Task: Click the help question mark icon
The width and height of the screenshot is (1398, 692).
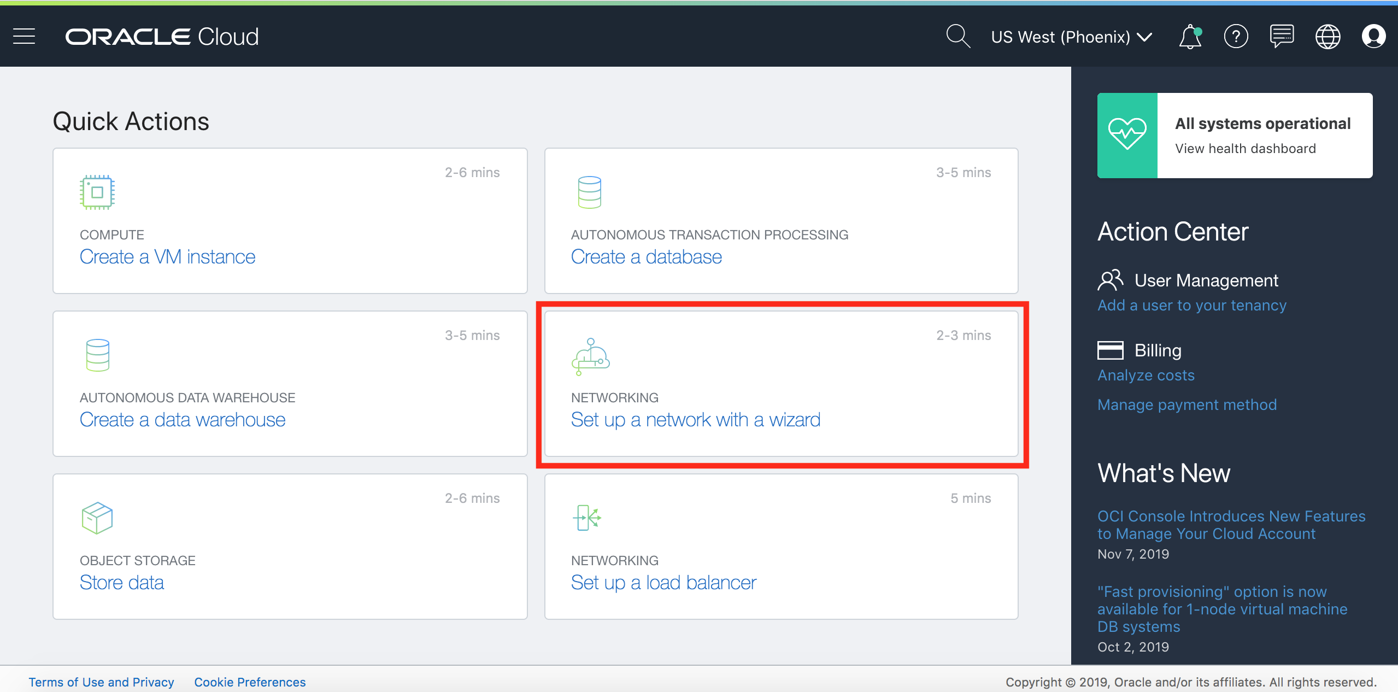Action: point(1236,37)
